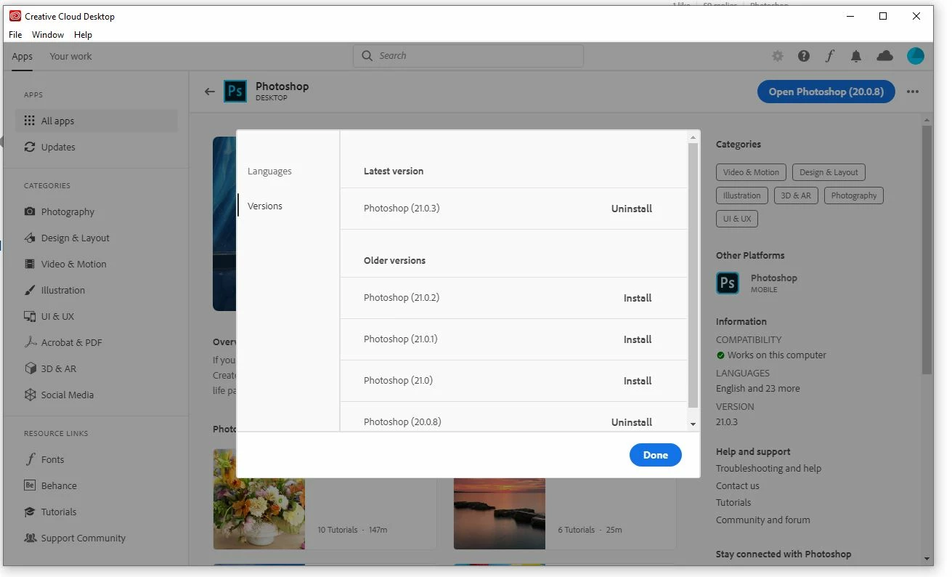Install Photoshop (21.0)
Image resolution: width=952 pixels, height=577 pixels.
click(638, 381)
